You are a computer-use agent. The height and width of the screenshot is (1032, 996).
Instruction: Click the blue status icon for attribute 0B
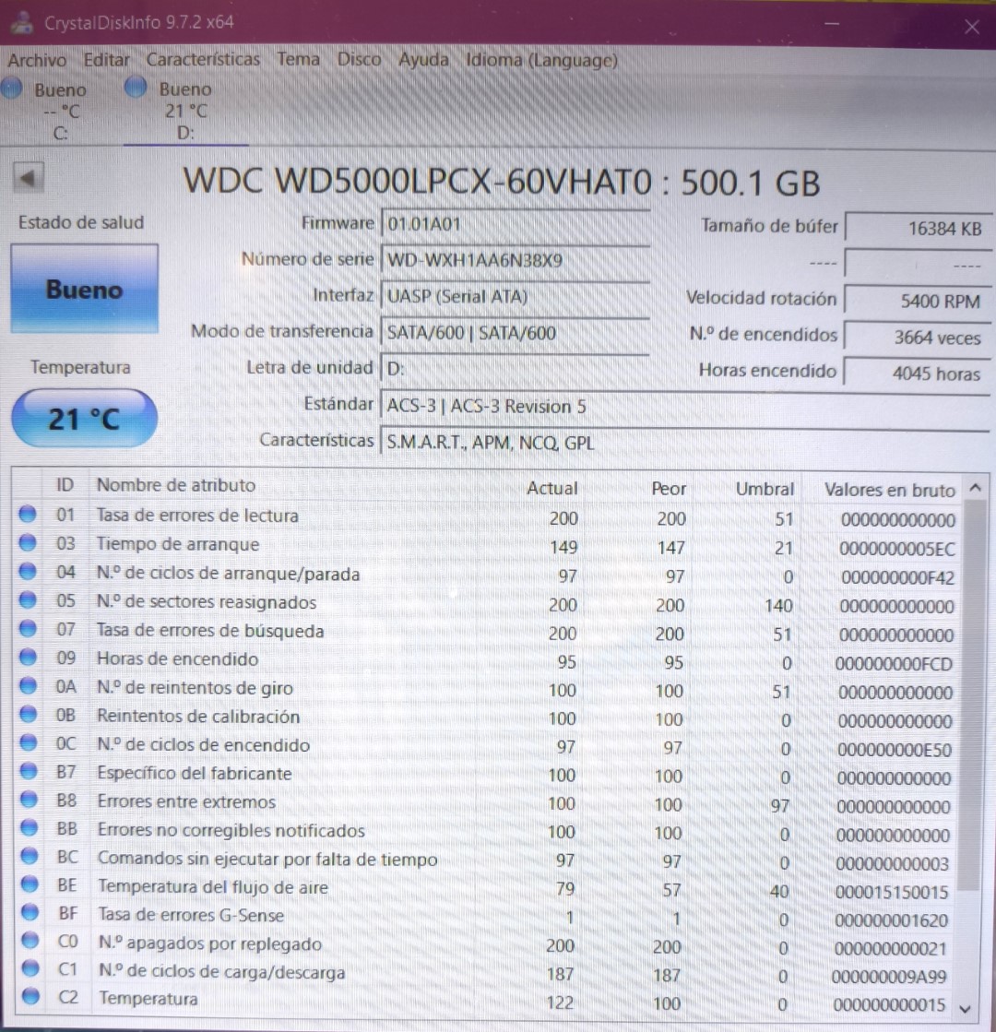[x=29, y=714]
